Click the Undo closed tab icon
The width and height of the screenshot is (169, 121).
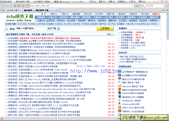pos(22,6)
